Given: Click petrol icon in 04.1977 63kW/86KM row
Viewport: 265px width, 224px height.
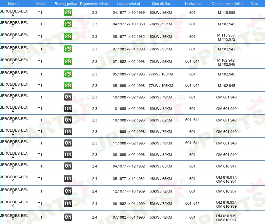Looking at the screenshot, I should coord(68,13).
